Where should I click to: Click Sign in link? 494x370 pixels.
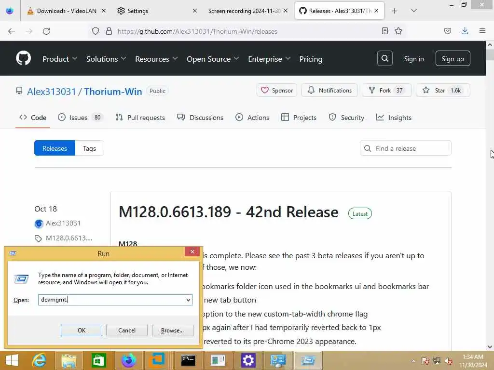(x=413, y=59)
